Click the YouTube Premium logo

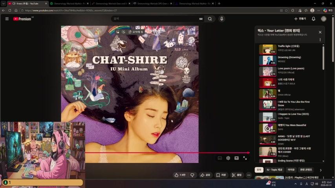(23, 19)
